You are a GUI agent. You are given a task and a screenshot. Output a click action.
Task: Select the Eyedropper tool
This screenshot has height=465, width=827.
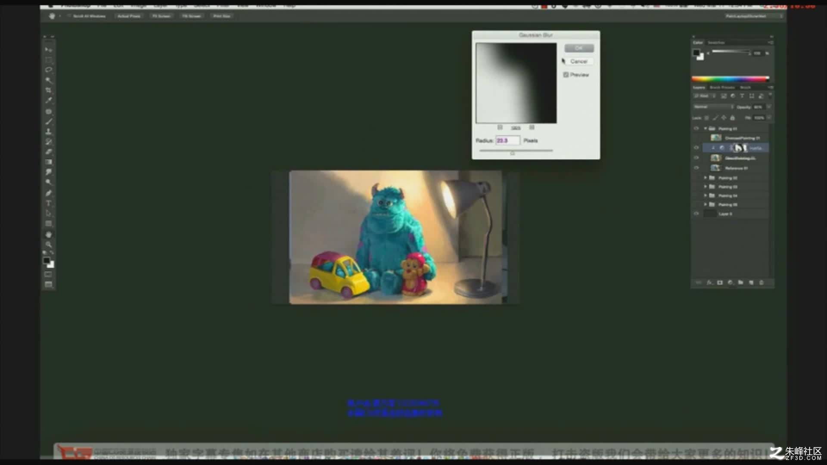pos(48,100)
